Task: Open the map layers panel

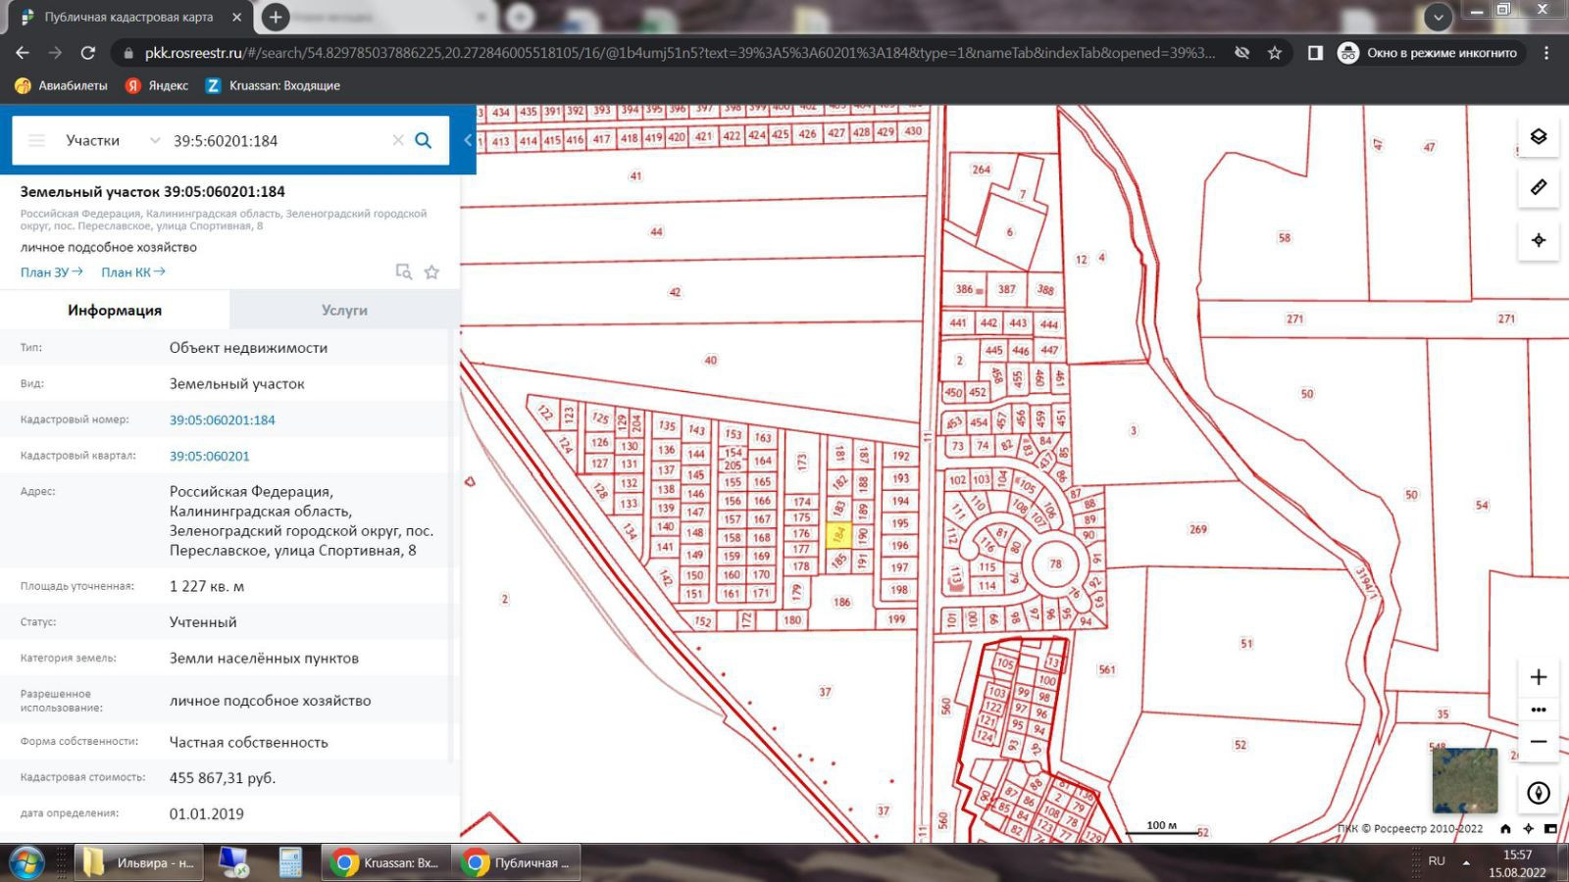Action: pyautogui.click(x=1538, y=137)
